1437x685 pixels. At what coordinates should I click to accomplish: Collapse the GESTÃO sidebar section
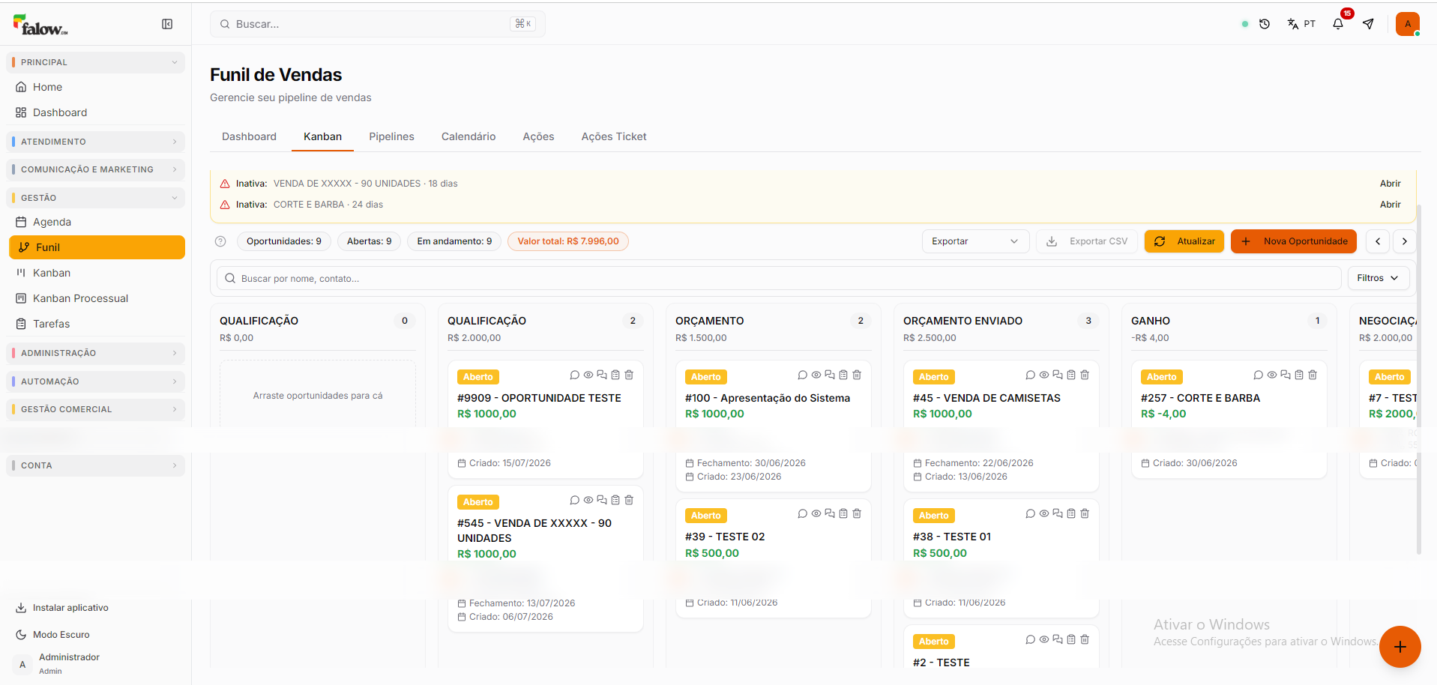[x=95, y=198]
